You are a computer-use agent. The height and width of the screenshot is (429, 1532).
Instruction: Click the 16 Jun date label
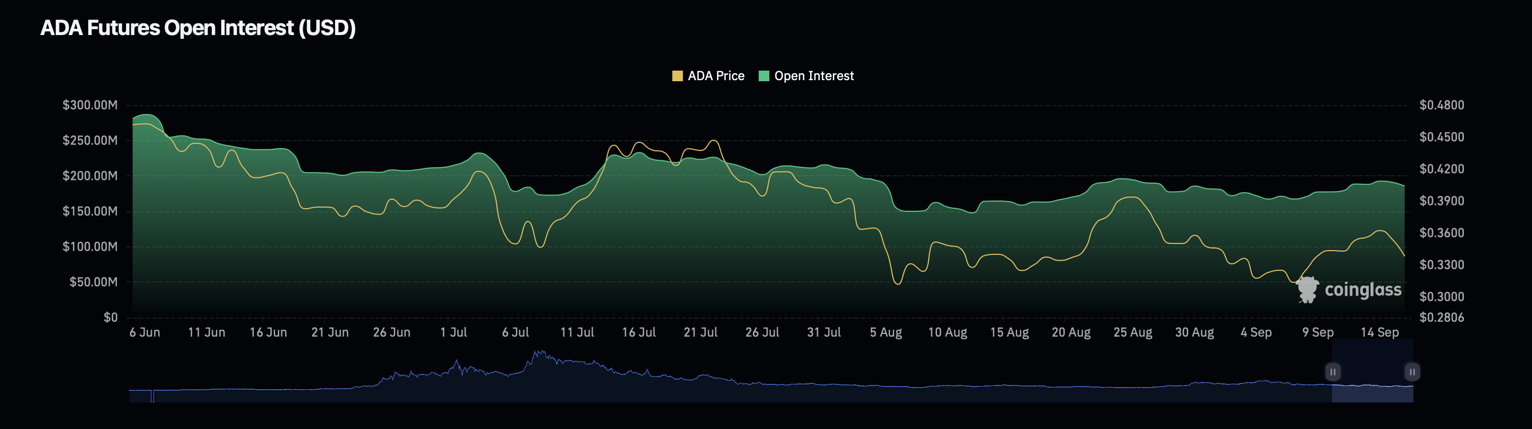click(268, 332)
